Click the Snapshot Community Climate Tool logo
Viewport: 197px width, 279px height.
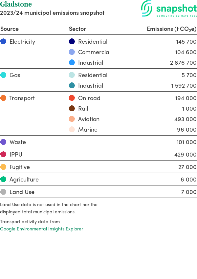click(x=169, y=9)
